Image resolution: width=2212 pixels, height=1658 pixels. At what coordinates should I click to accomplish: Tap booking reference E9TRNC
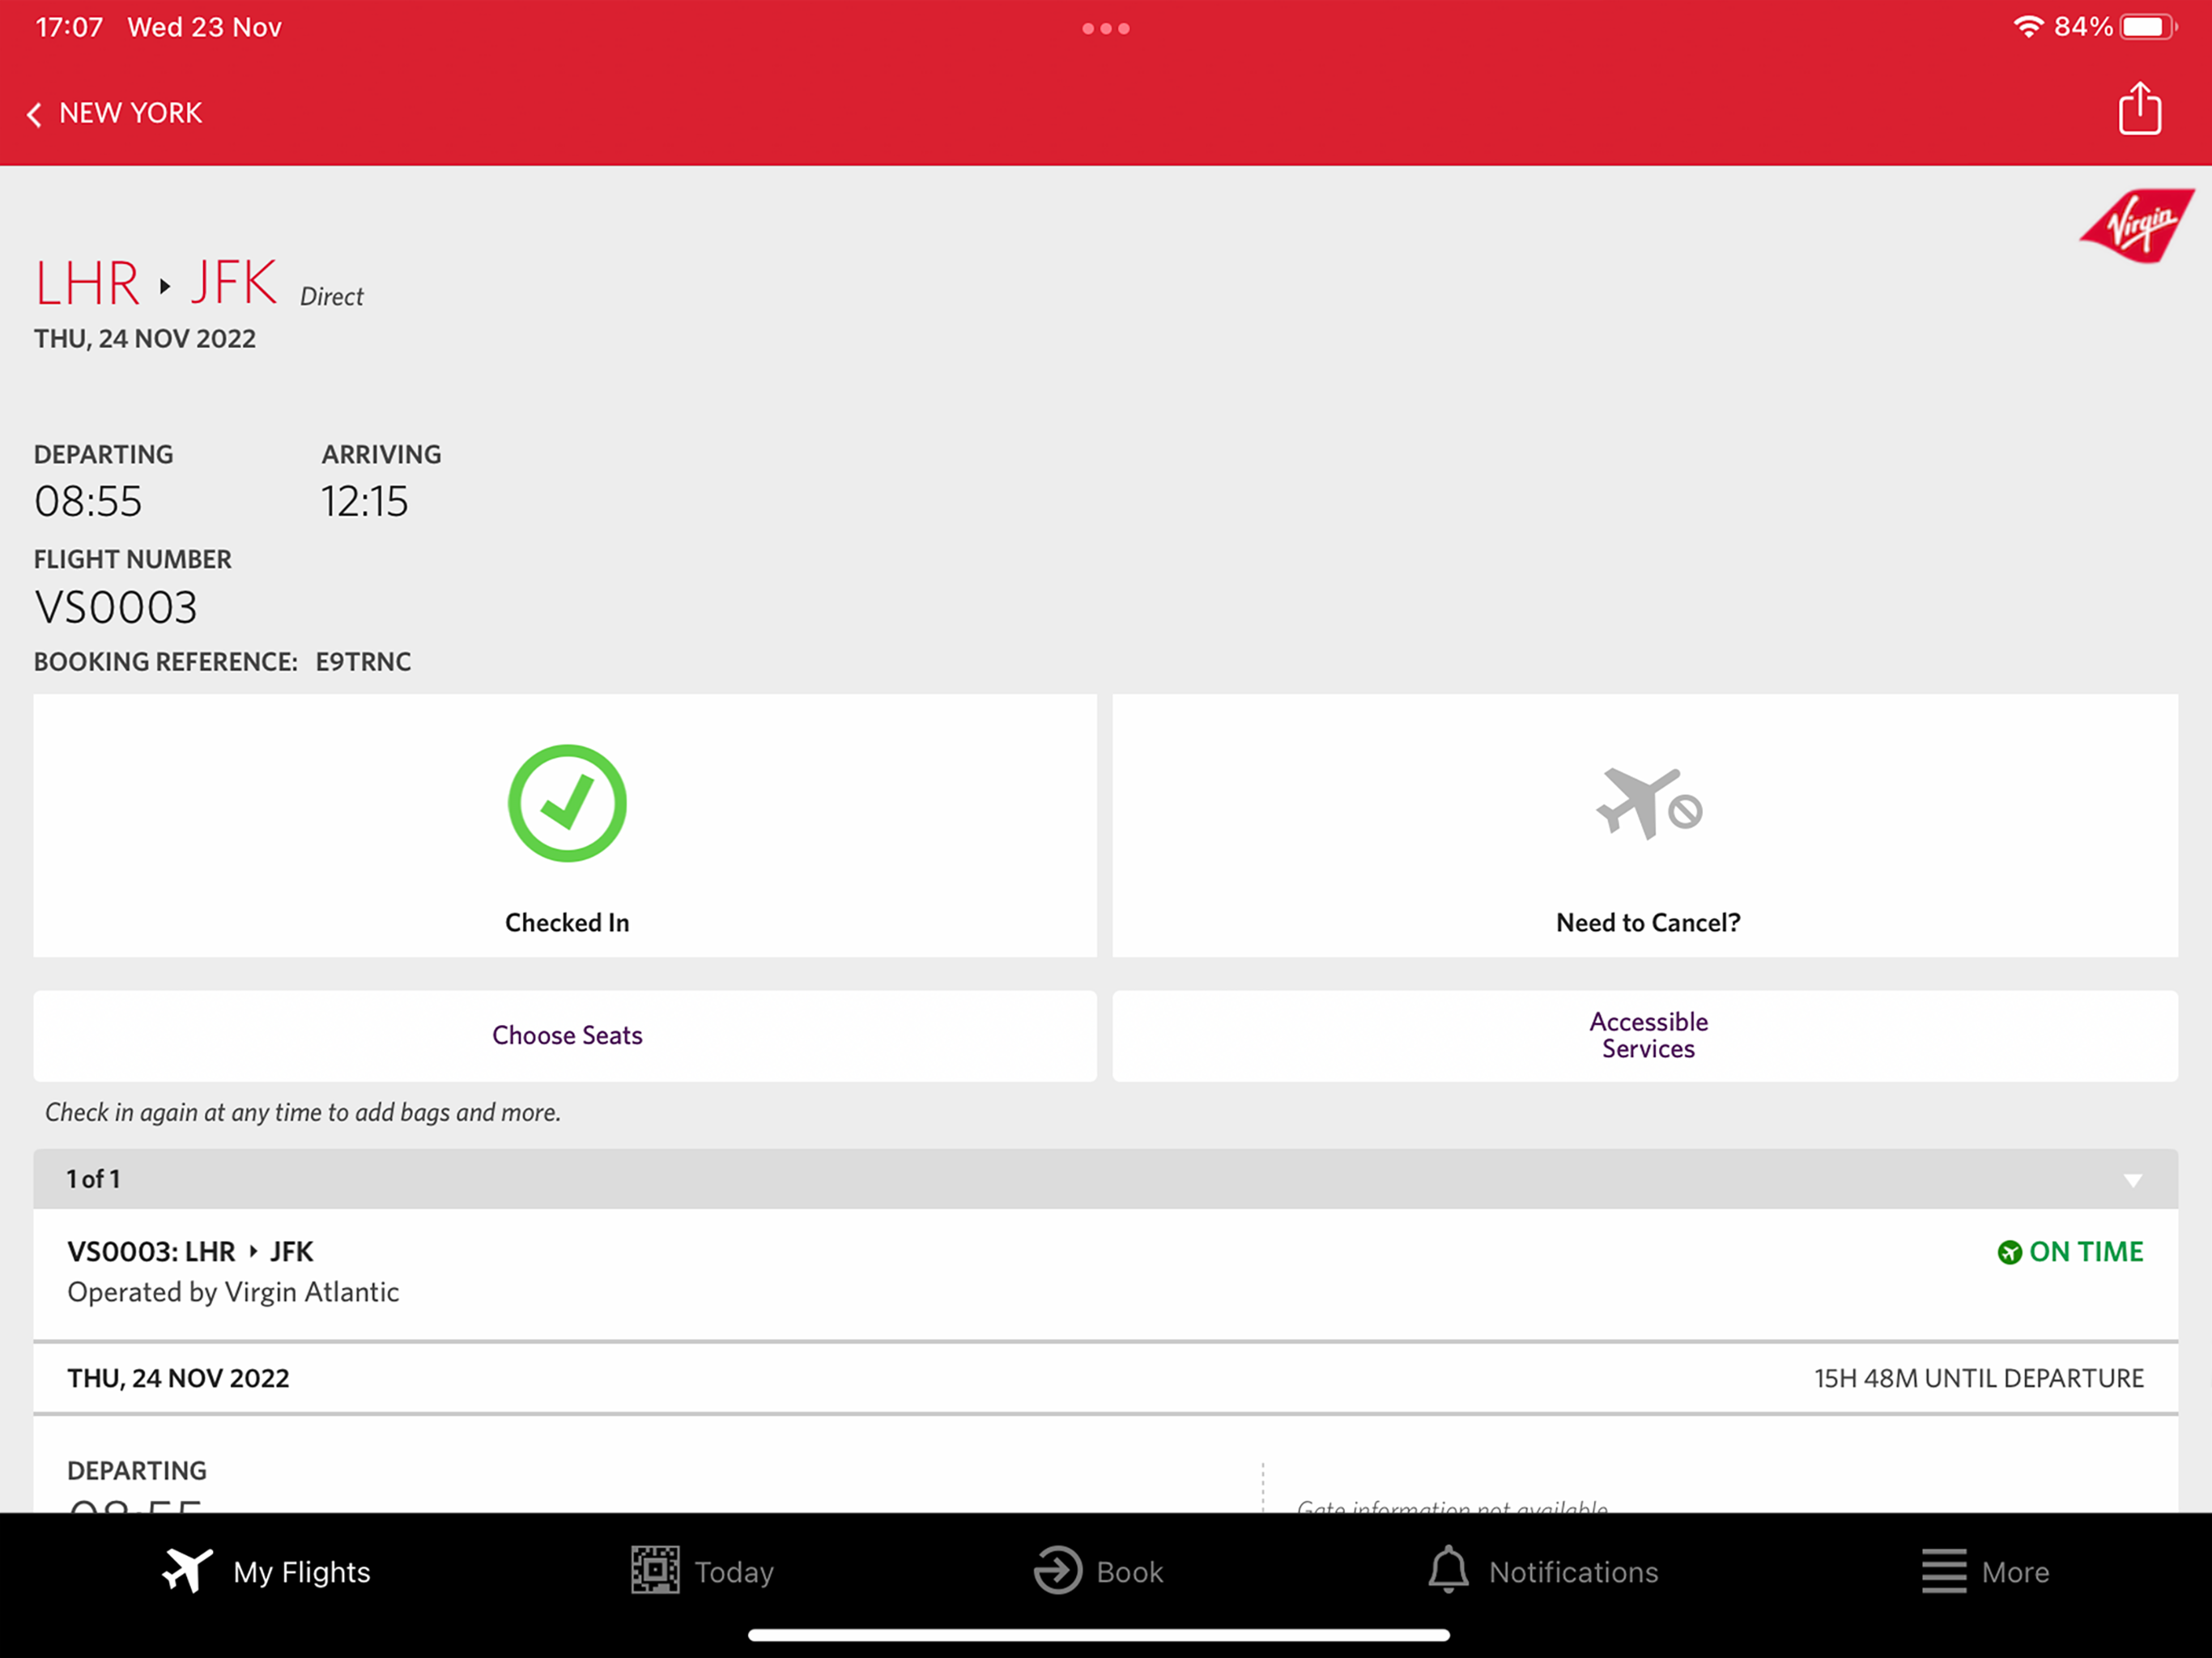click(363, 662)
